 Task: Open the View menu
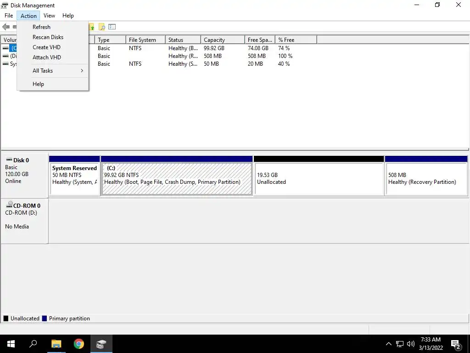coord(49,16)
